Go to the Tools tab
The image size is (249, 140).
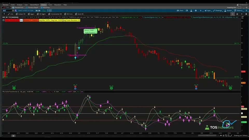(x=50, y=5)
